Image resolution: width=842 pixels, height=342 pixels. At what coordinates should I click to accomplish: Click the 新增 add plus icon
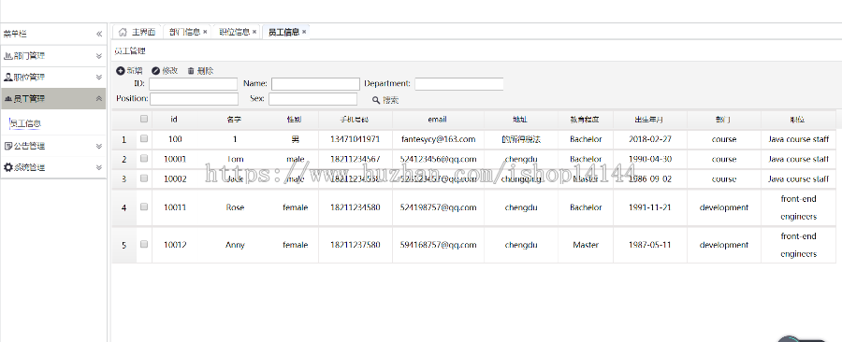coord(121,71)
